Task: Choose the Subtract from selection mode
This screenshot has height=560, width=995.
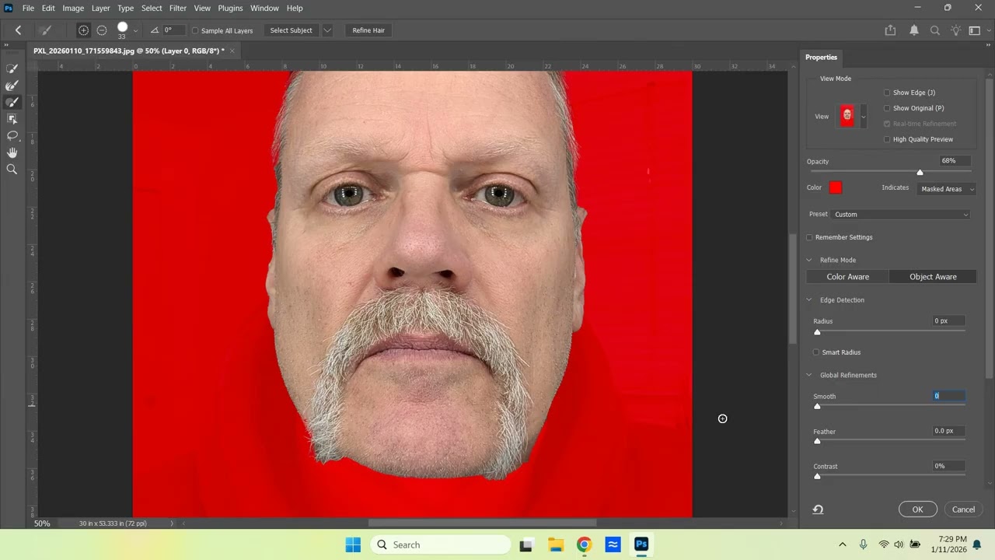Action: tap(102, 30)
